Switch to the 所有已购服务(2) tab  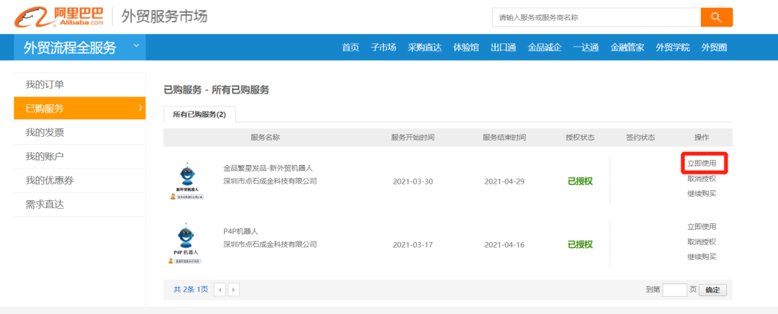click(200, 114)
